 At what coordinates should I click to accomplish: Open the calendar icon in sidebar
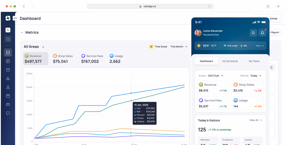(x=8, y=70)
